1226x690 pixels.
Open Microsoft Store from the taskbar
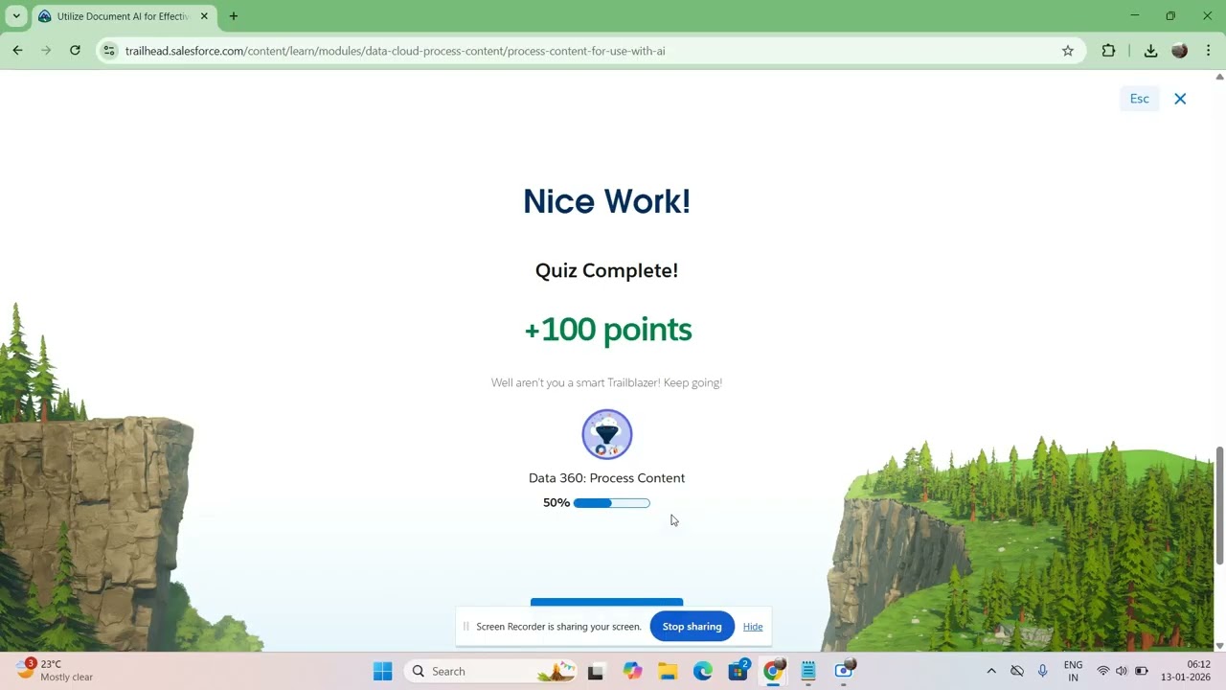click(x=738, y=671)
